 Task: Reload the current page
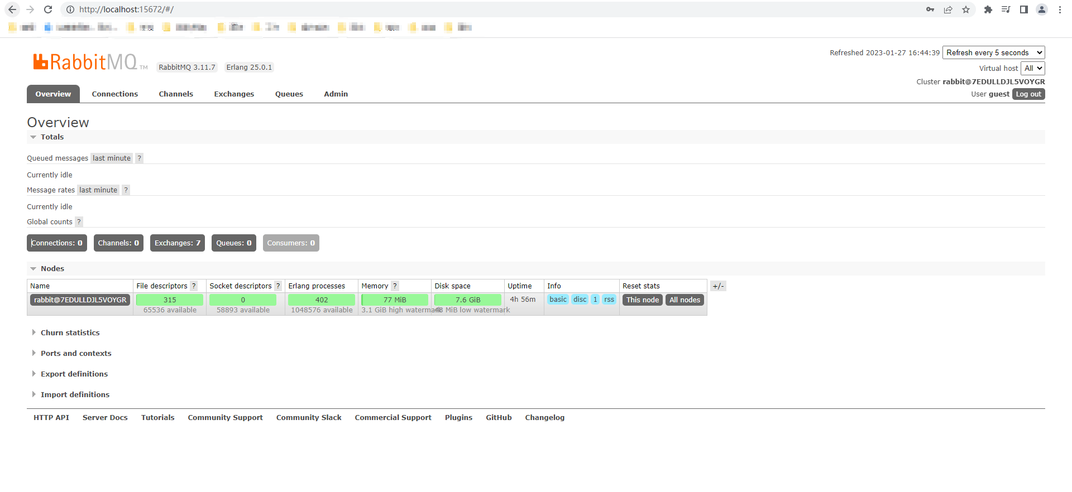coord(48,9)
